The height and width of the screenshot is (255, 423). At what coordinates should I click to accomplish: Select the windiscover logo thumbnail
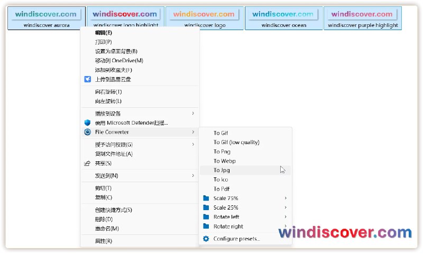click(x=205, y=17)
